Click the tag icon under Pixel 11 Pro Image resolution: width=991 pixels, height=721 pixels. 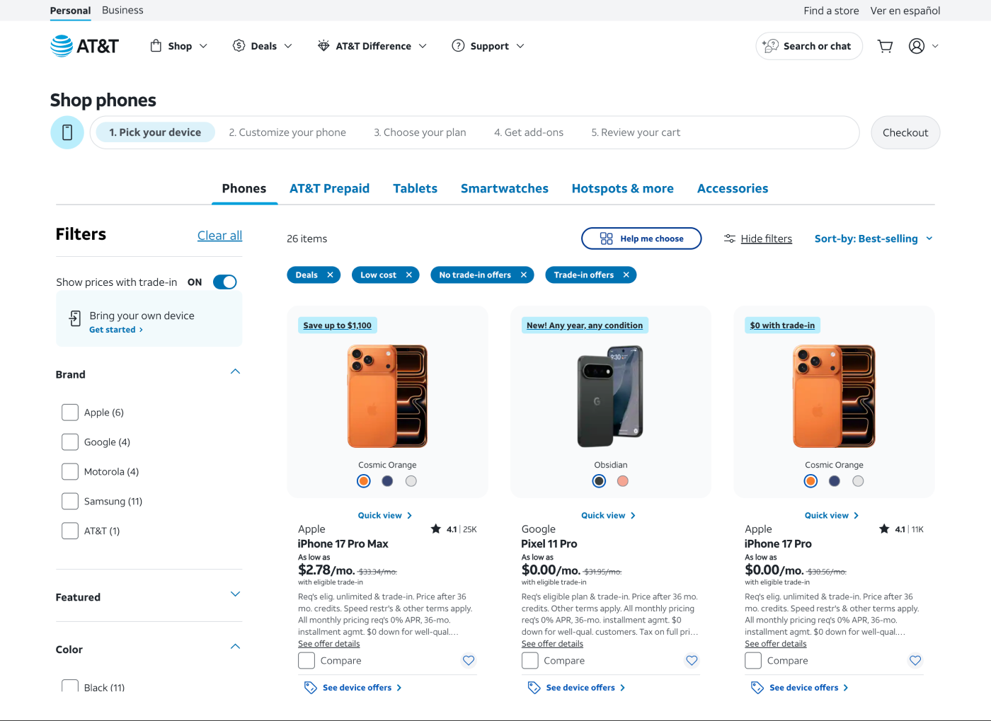(534, 688)
